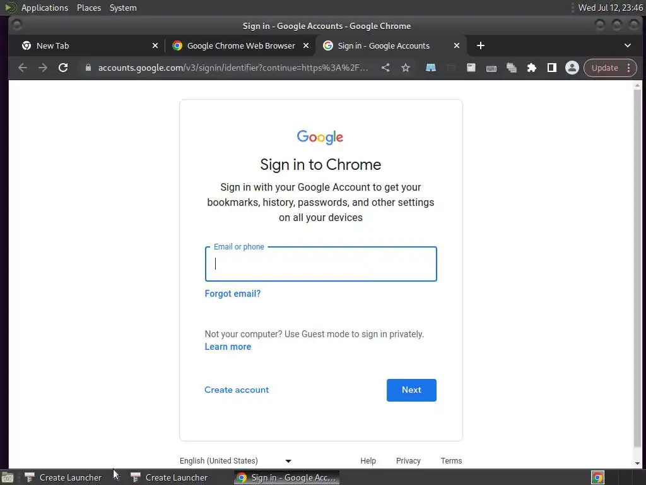Open a new tab with plus button
This screenshot has height=485, width=646.
480,45
